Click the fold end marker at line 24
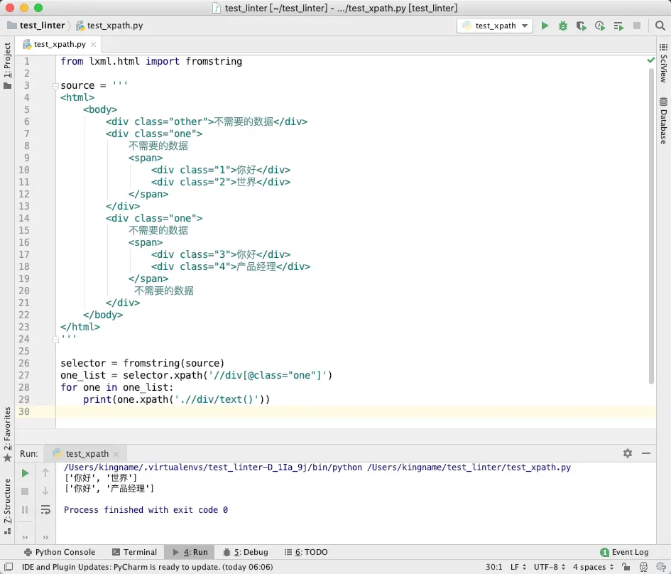671x574 pixels. [55, 340]
